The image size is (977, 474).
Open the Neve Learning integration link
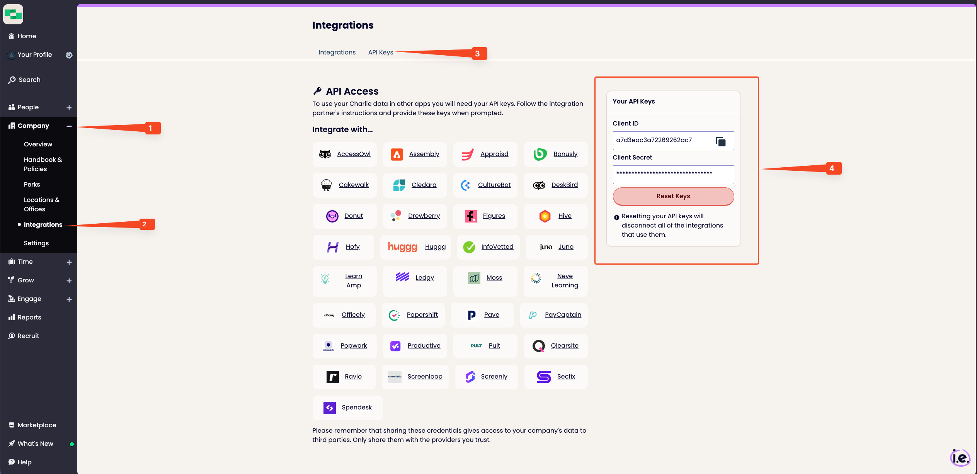click(x=565, y=280)
